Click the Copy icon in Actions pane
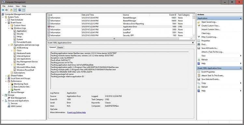The width and height of the screenshot is (244, 125). point(199,83)
